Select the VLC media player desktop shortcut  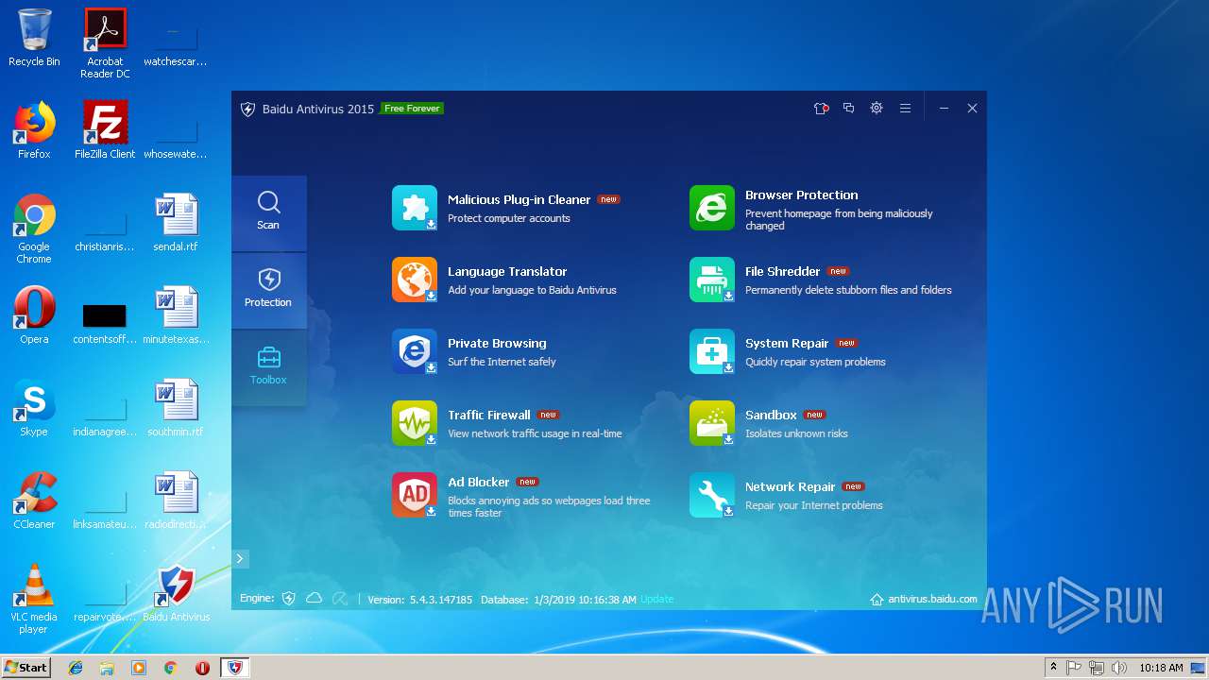34,599
